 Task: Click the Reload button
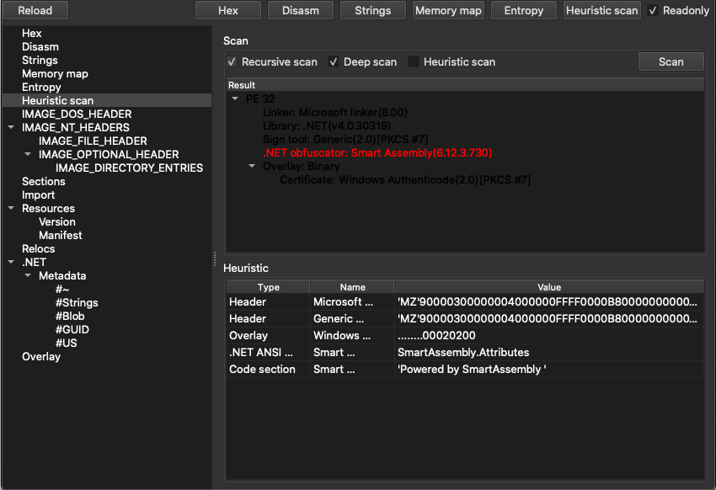coord(35,10)
